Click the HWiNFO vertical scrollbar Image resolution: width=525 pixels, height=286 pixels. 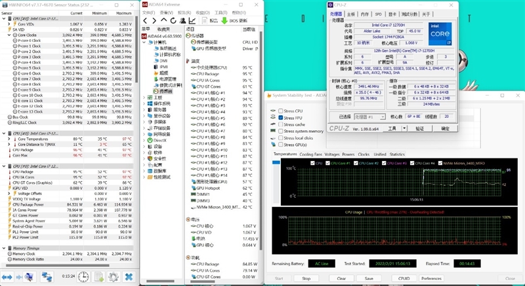click(x=136, y=48)
